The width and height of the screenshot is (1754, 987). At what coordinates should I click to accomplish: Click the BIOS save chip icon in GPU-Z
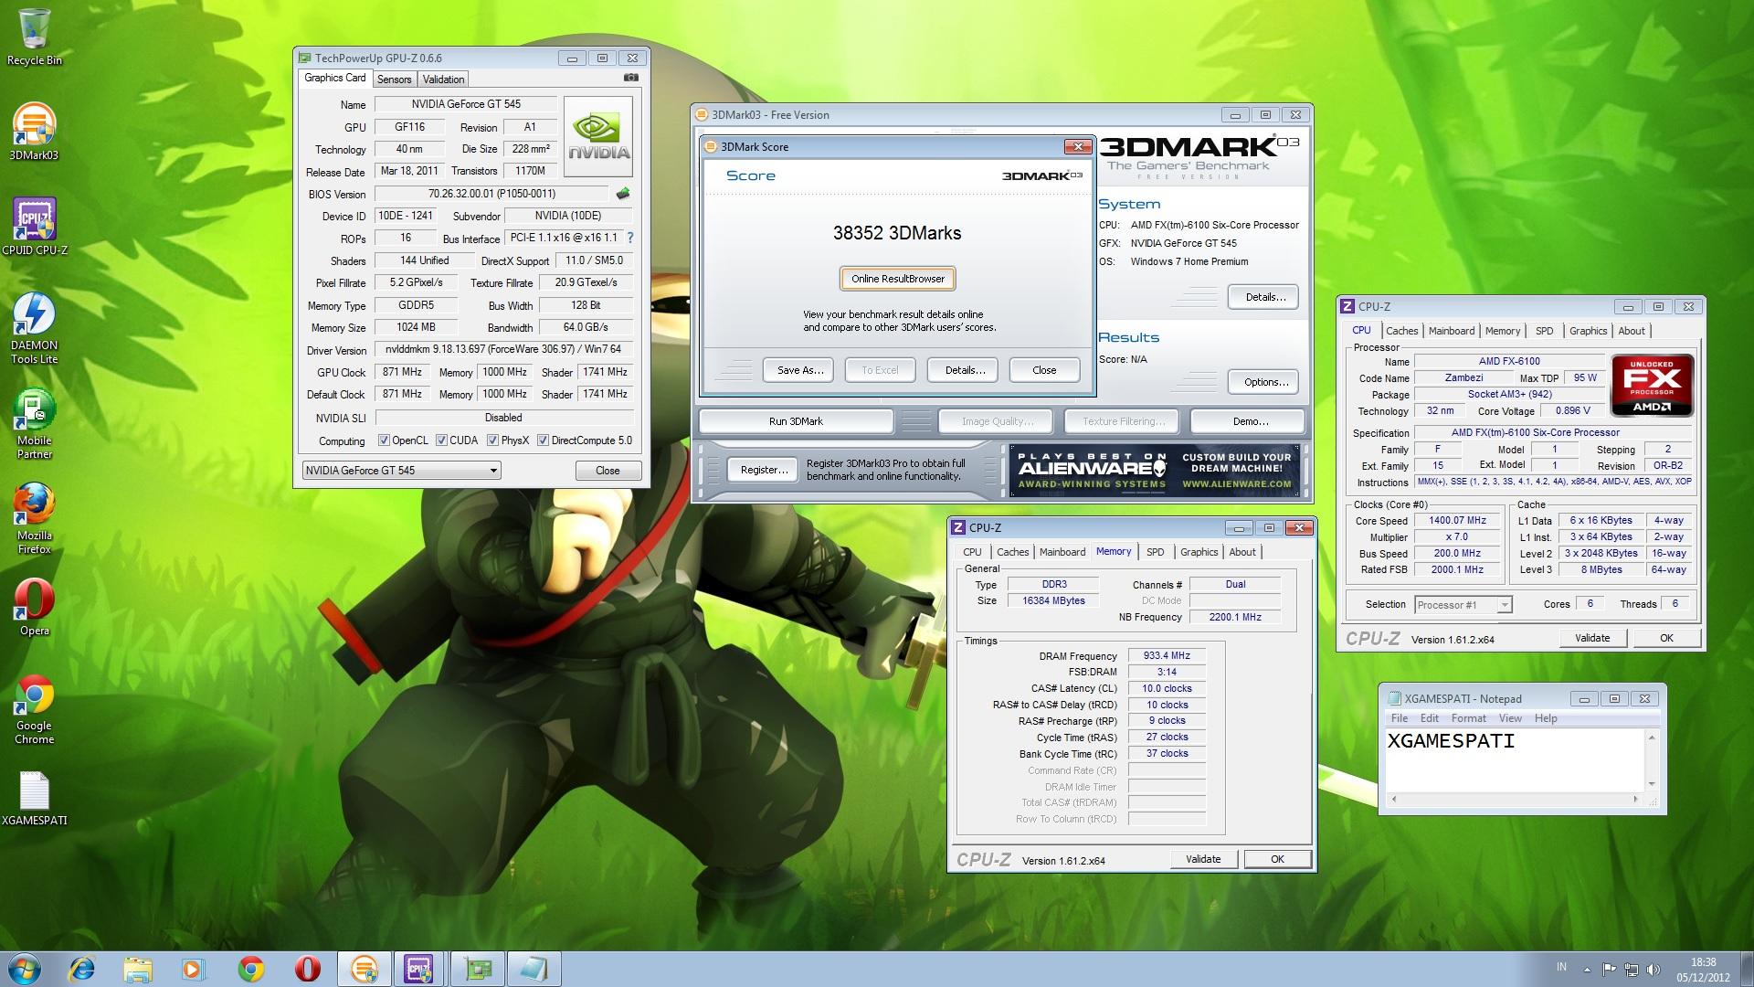click(623, 194)
